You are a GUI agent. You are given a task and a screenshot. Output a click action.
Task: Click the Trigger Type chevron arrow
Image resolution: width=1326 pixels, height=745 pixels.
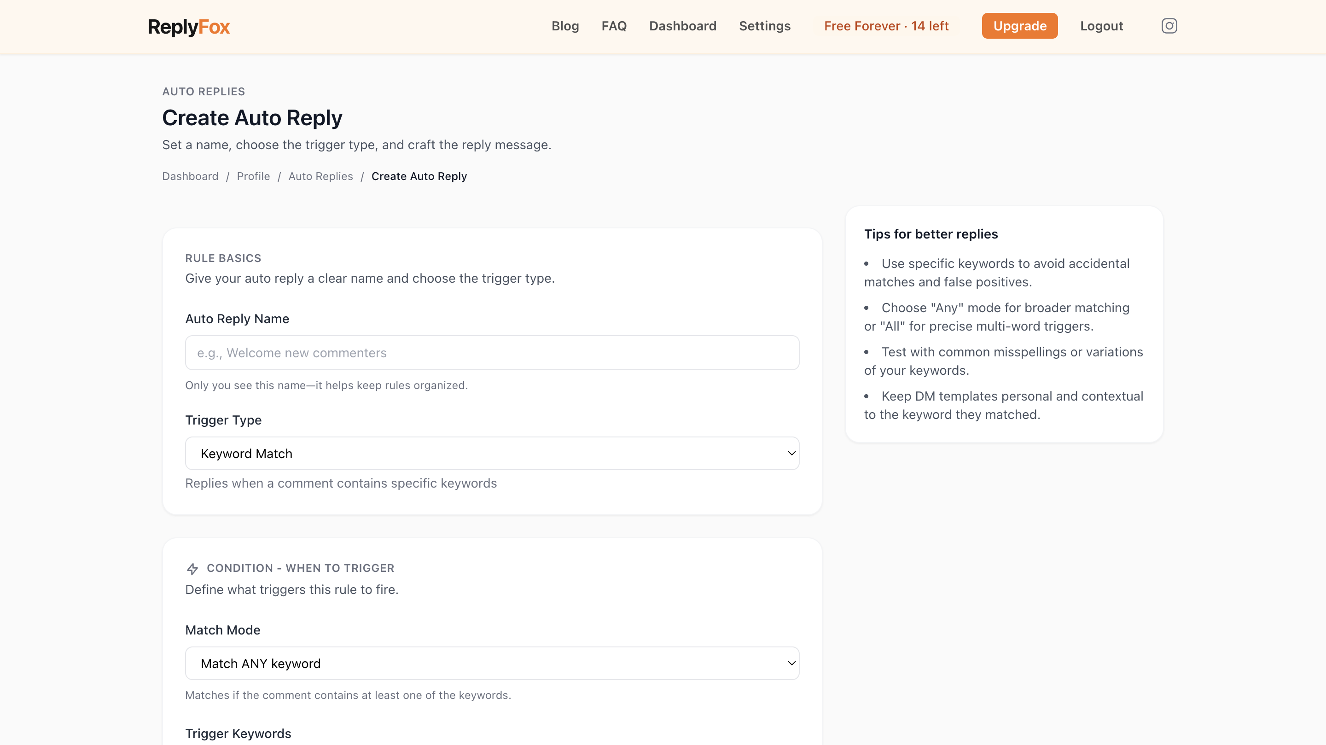[x=791, y=454]
